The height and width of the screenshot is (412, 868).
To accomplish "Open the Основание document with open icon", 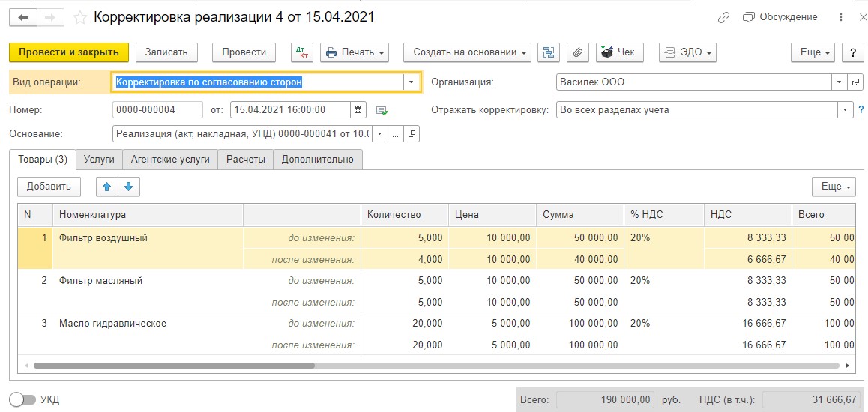I will pyautogui.click(x=412, y=133).
